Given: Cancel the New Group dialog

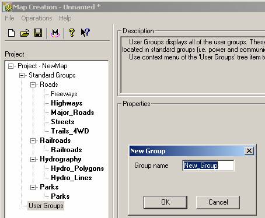Looking at the screenshot, I should coord(218,202).
